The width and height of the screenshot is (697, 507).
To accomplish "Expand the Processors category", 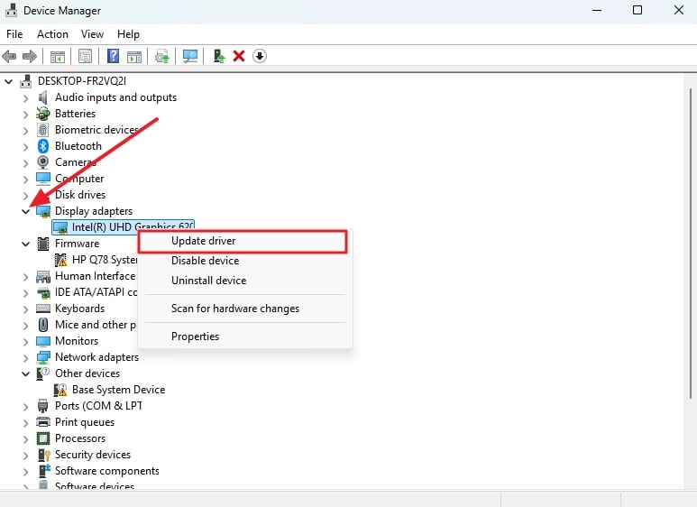I will pyautogui.click(x=26, y=439).
